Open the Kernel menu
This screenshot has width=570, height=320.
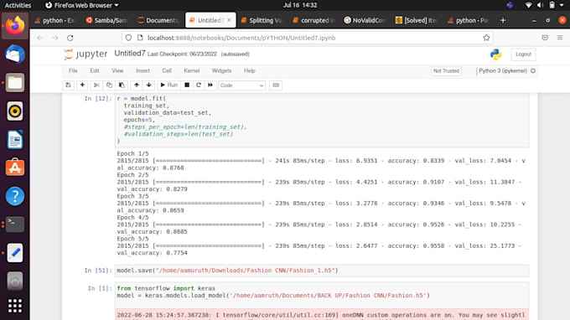tap(192, 71)
